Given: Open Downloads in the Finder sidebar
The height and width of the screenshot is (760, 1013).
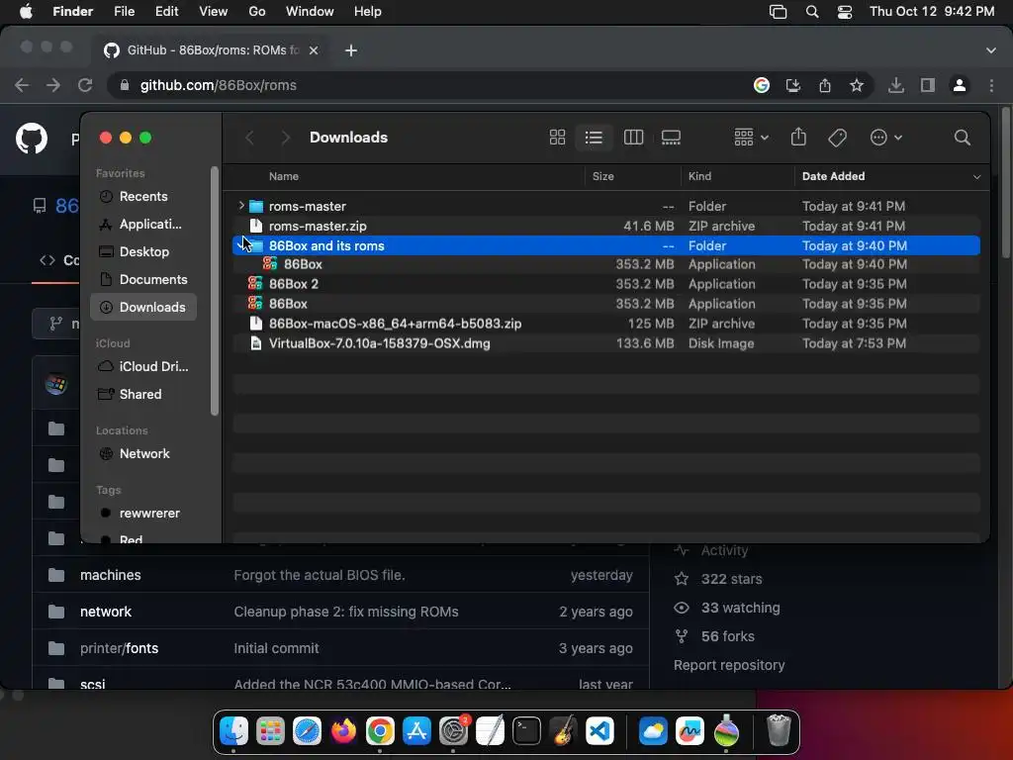Looking at the screenshot, I should 142,307.
